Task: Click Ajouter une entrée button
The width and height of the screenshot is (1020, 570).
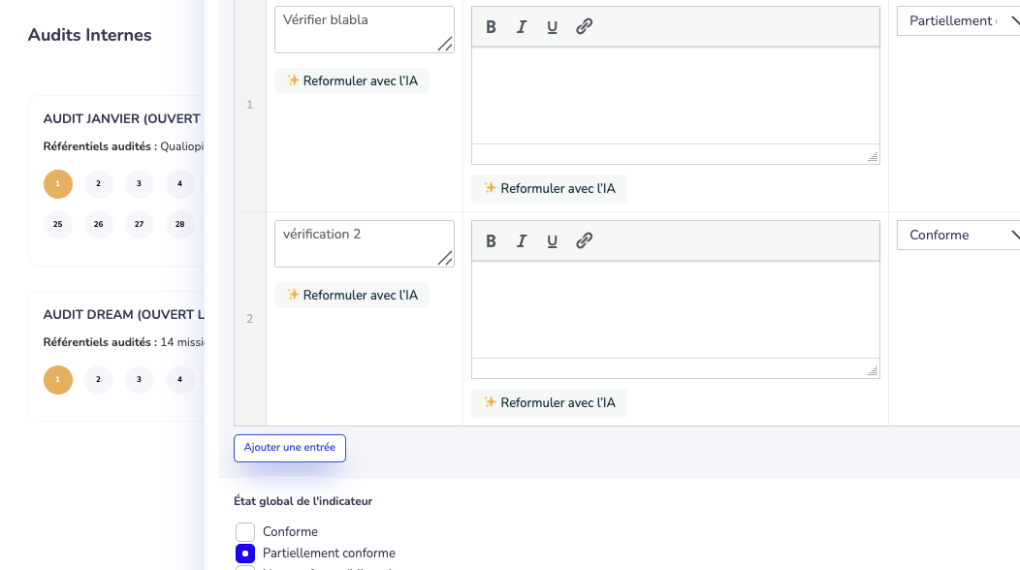Action: point(290,448)
